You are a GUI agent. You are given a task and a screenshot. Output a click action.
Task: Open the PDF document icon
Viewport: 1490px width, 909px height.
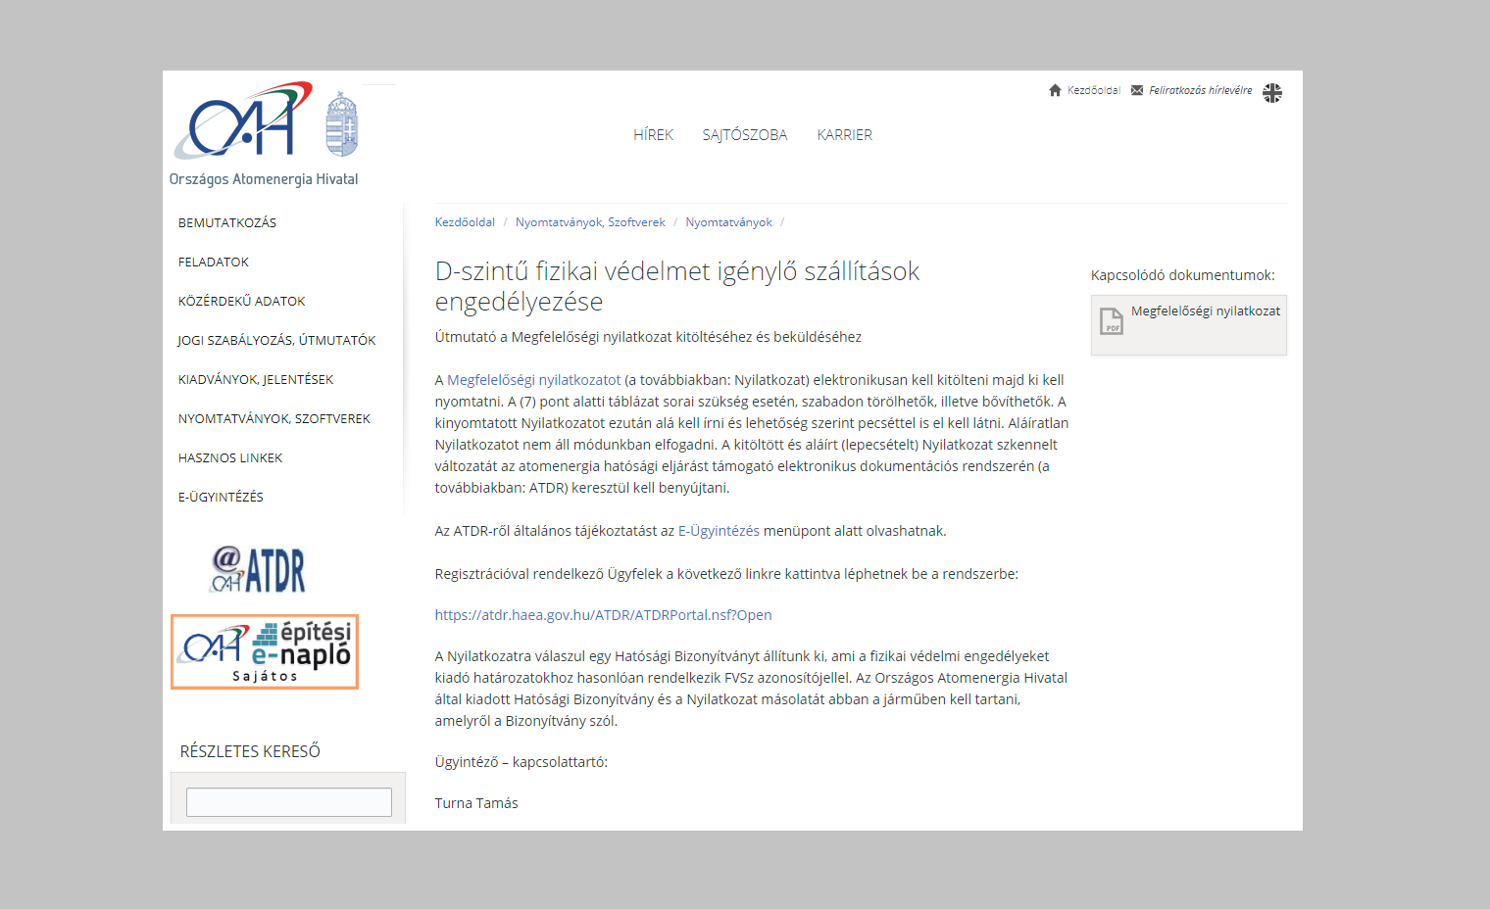1112,321
